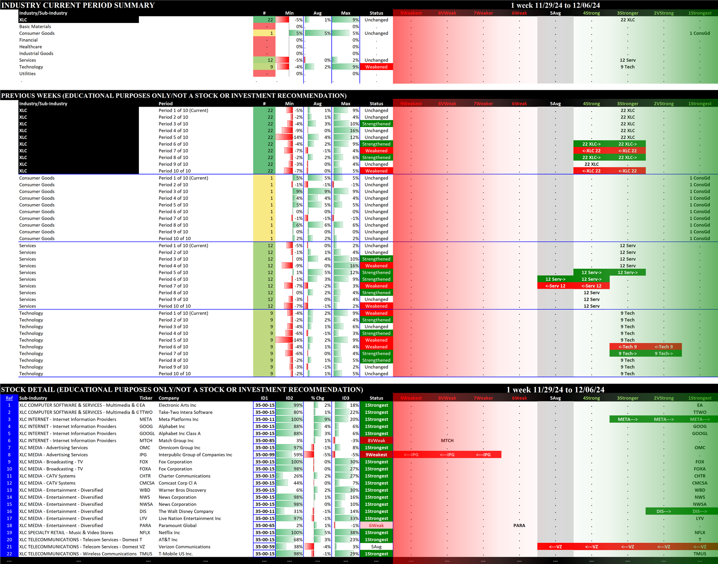Click reference number 22 for TMUS
Image resolution: width=718 pixels, height=564 pixels.
coord(9,554)
